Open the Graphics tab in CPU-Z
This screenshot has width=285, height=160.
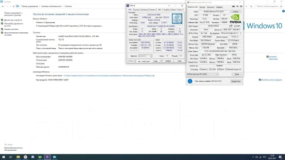coord(167,10)
